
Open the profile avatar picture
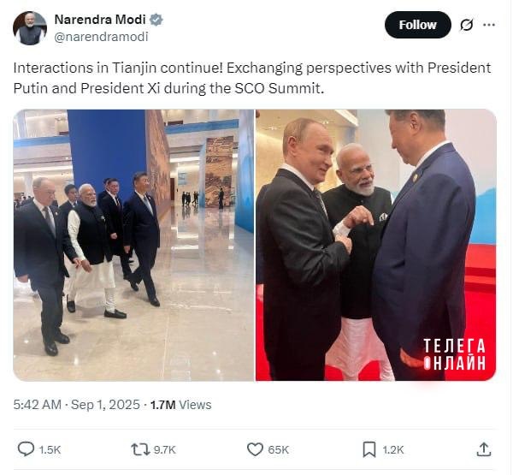coord(30,28)
